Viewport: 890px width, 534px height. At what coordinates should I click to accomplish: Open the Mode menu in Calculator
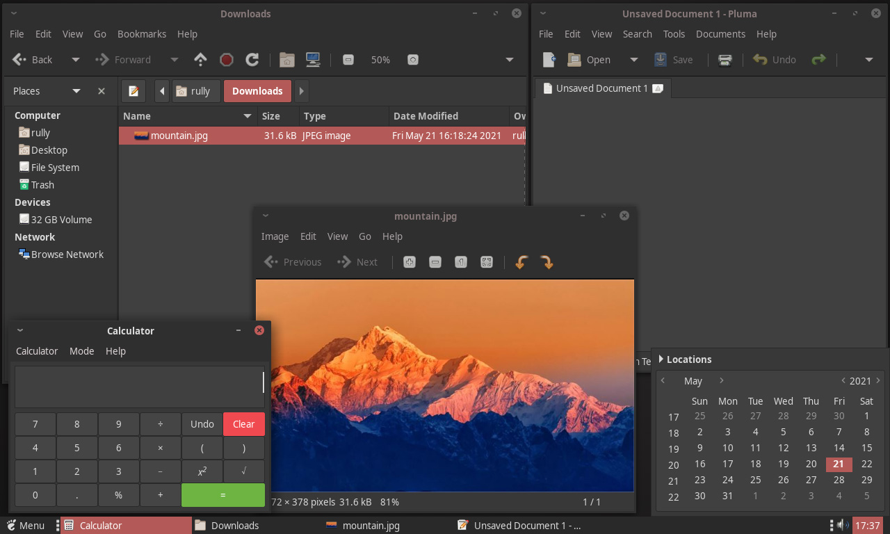81,351
